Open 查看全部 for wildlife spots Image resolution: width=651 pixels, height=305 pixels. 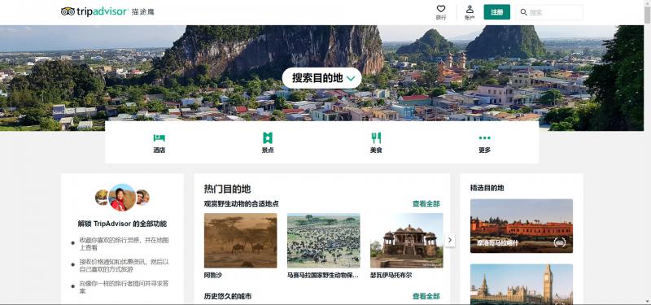[426, 204]
